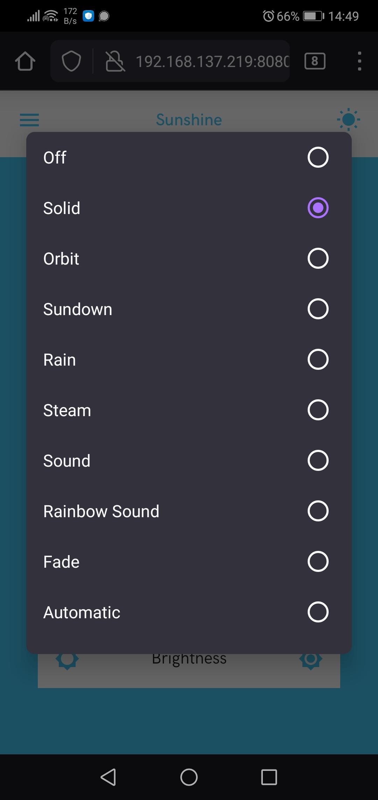Select the Orbit radio button
Screen dimensions: 378x800
tap(318, 258)
